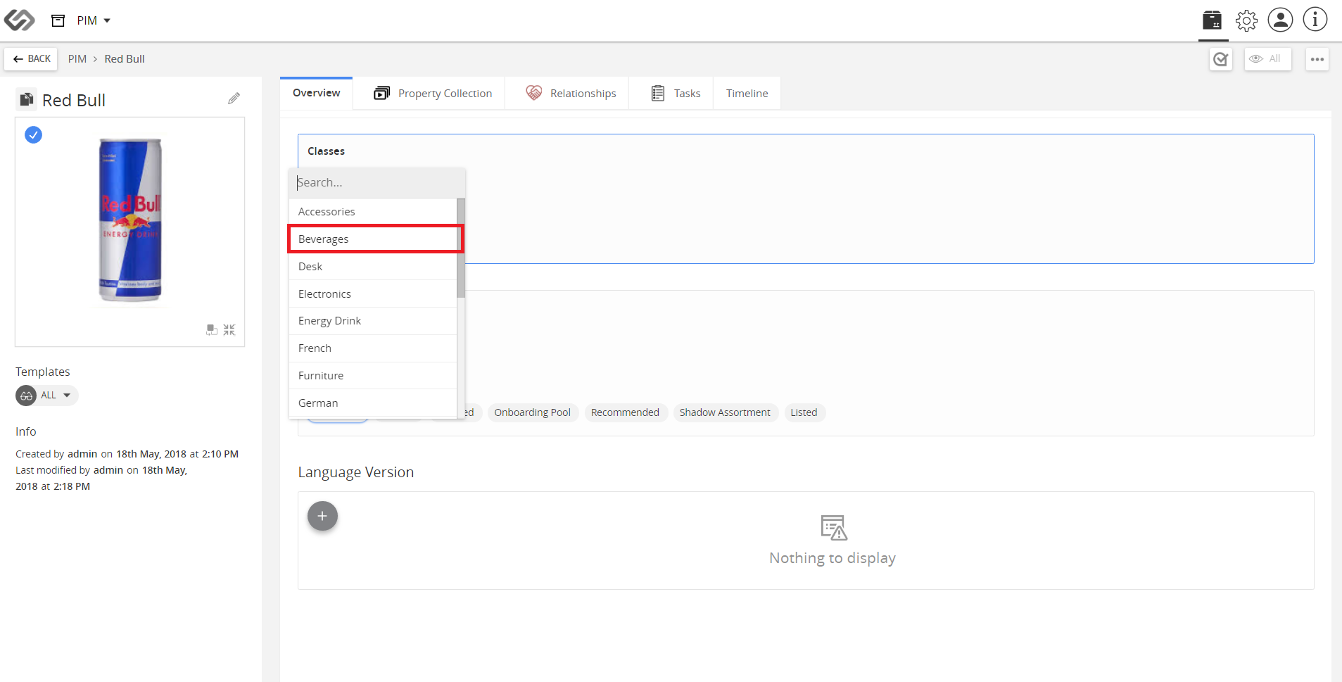Click the class list scrollbar

tap(461, 248)
